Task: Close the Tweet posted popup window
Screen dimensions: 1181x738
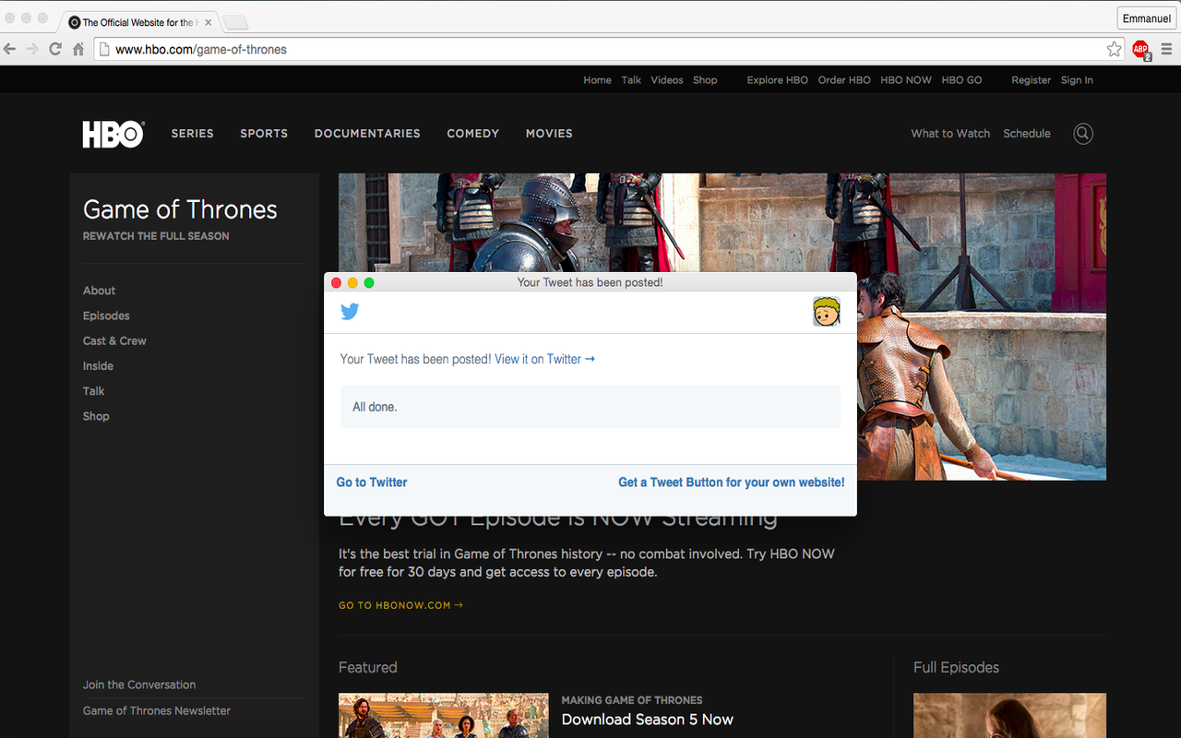Action: point(337,283)
